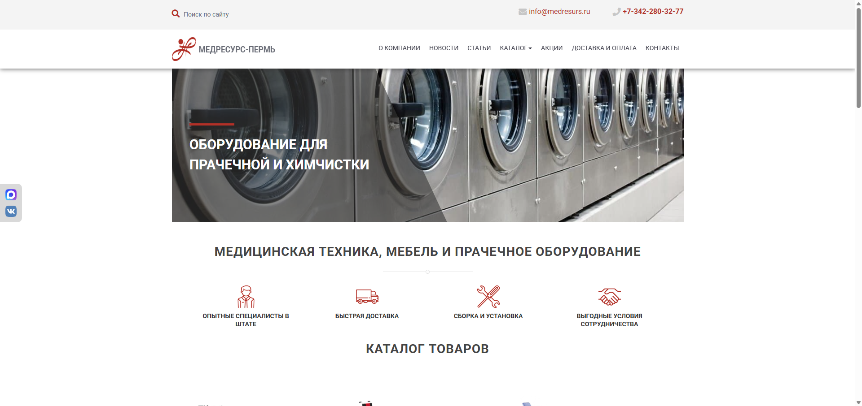Image resolution: width=862 pixels, height=406 pixels.
Task: Click the page vertical scrollbar thumb
Action: pos(858,57)
